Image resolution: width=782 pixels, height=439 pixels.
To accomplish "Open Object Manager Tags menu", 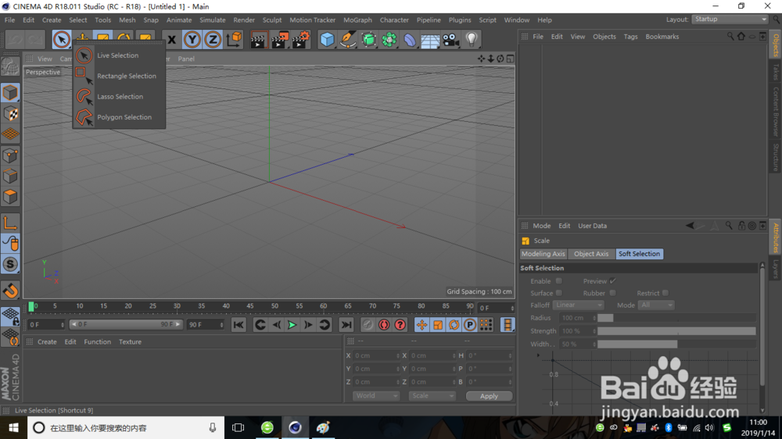I will pyautogui.click(x=630, y=37).
